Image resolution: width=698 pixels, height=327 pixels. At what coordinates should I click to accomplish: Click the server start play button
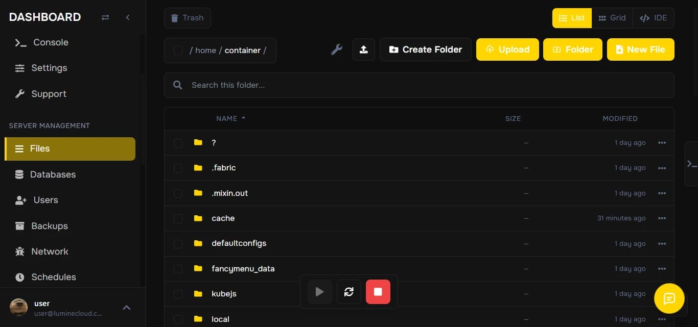[320, 292]
